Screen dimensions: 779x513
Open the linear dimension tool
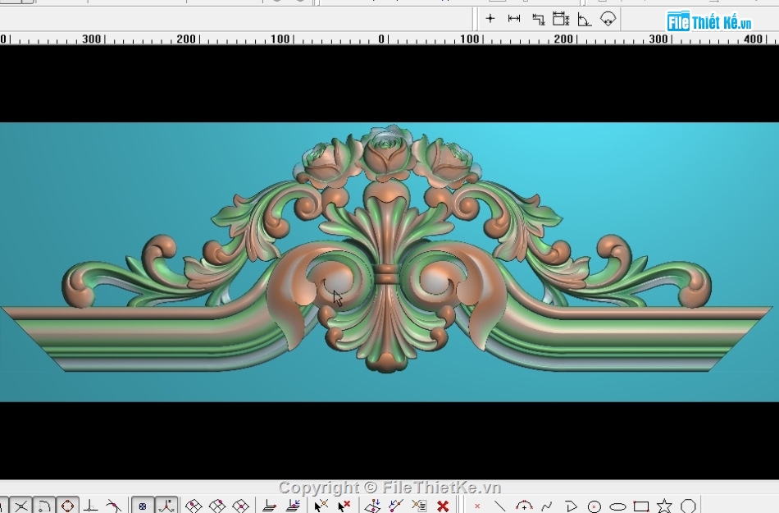click(x=514, y=18)
